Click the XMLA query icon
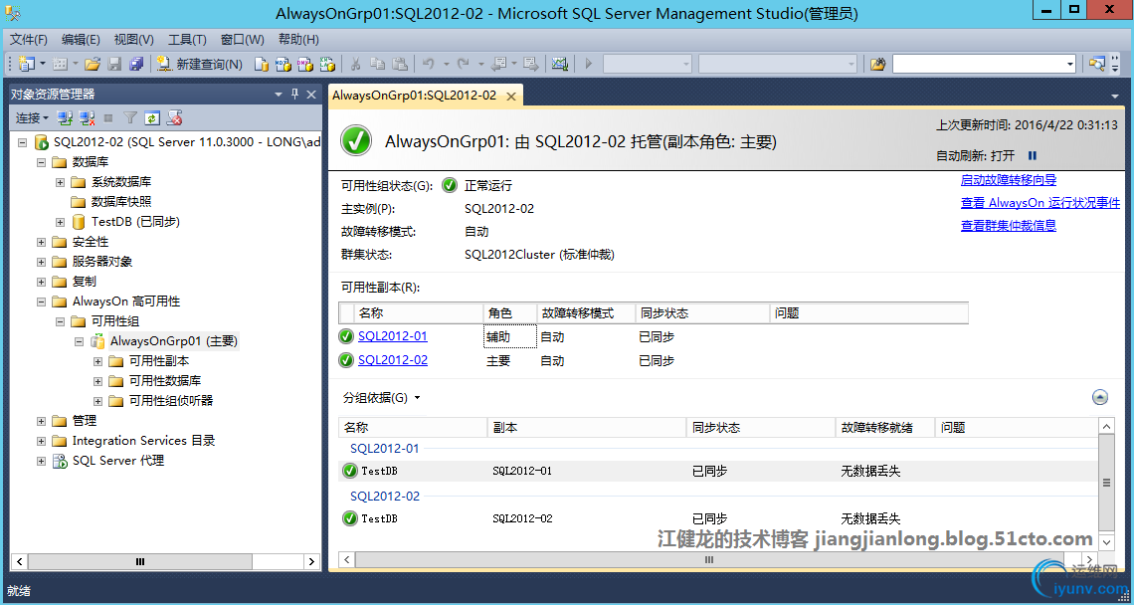Screen dimensions: 1134x605 click(x=327, y=64)
